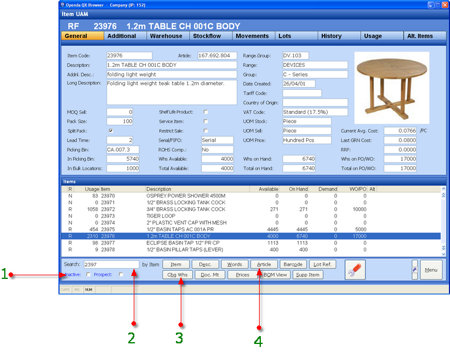Select the Lots tab
The image size is (450, 353).
(x=296, y=36)
